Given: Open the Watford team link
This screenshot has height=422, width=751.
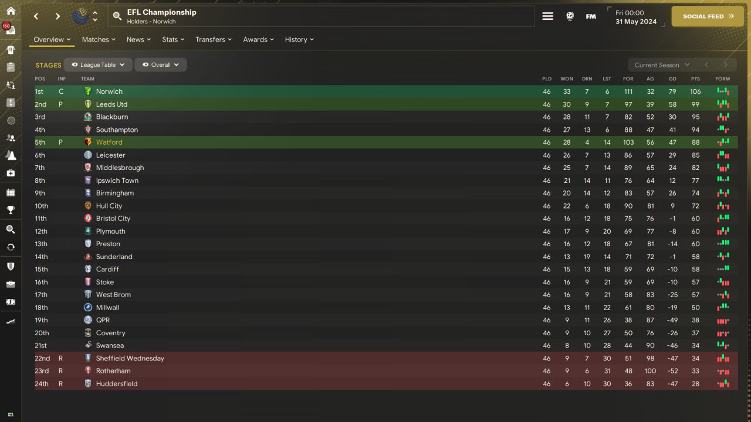Looking at the screenshot, I should click(x=109, y=142).
